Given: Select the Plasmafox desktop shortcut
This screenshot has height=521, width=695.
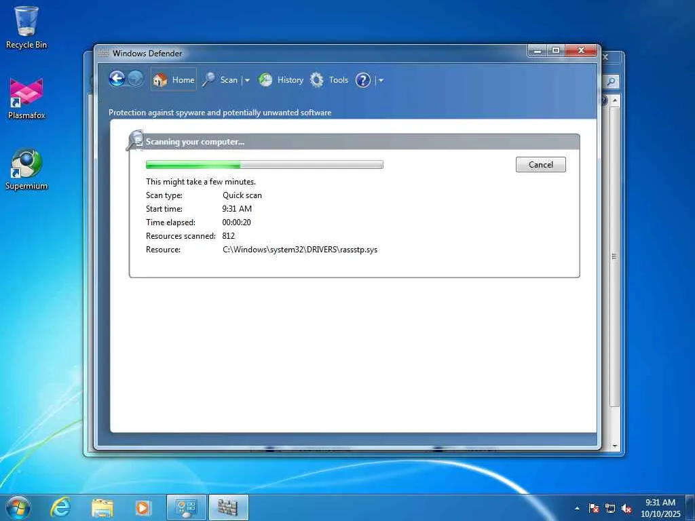Looking at the screenshot, I should (x=26, y=99).
